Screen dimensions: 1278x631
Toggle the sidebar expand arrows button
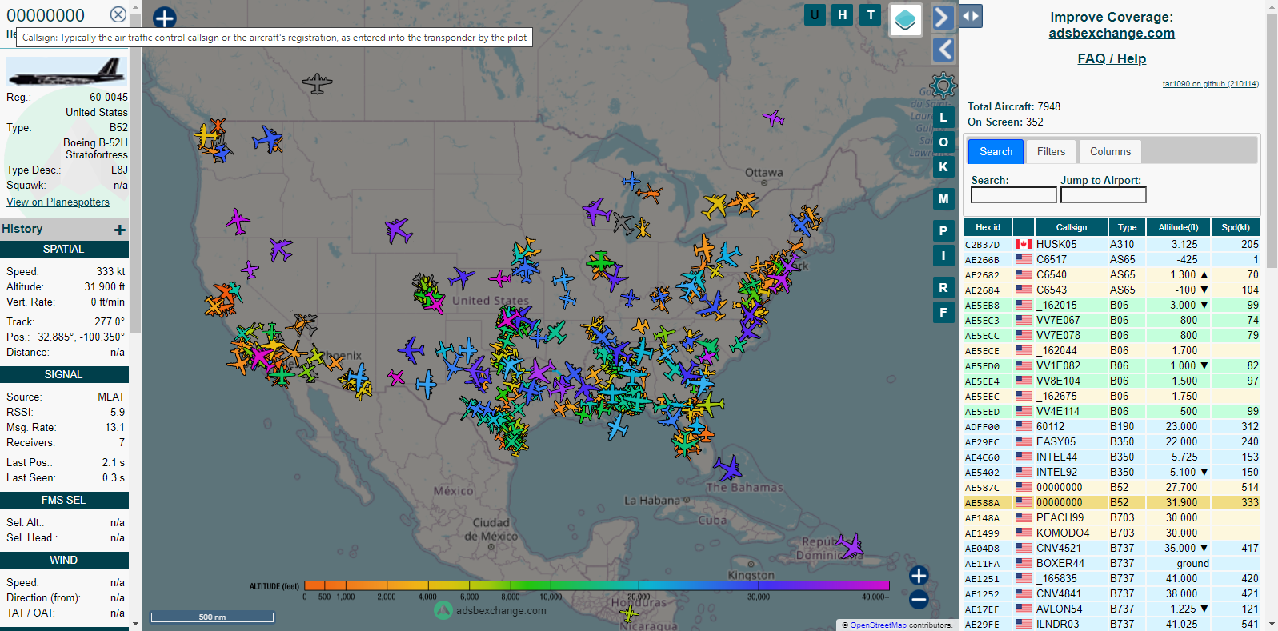coord(970,16)
